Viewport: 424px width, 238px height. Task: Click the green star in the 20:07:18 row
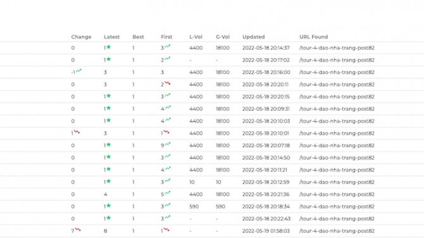click(x=108, y=145)
